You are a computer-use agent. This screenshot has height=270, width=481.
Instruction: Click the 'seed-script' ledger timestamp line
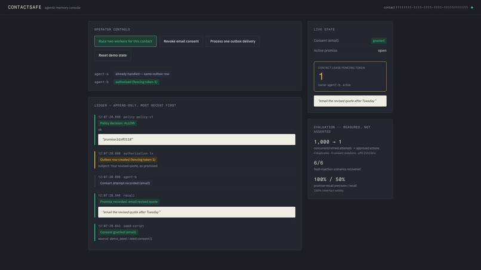pyautogui.click(x=121, y=226)
